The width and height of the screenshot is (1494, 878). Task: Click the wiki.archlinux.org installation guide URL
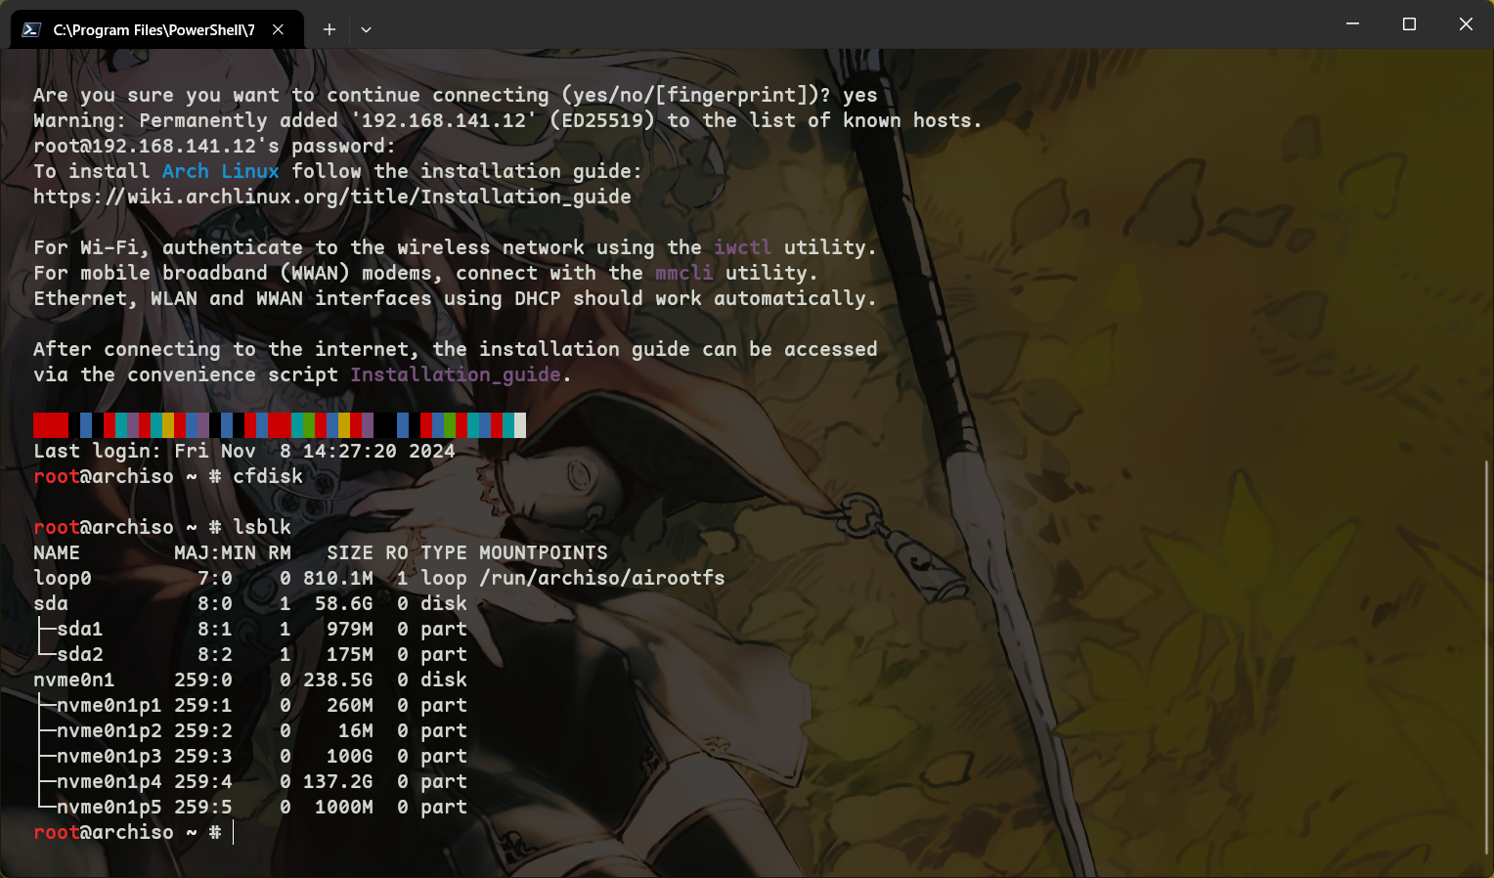coord(331,196)
